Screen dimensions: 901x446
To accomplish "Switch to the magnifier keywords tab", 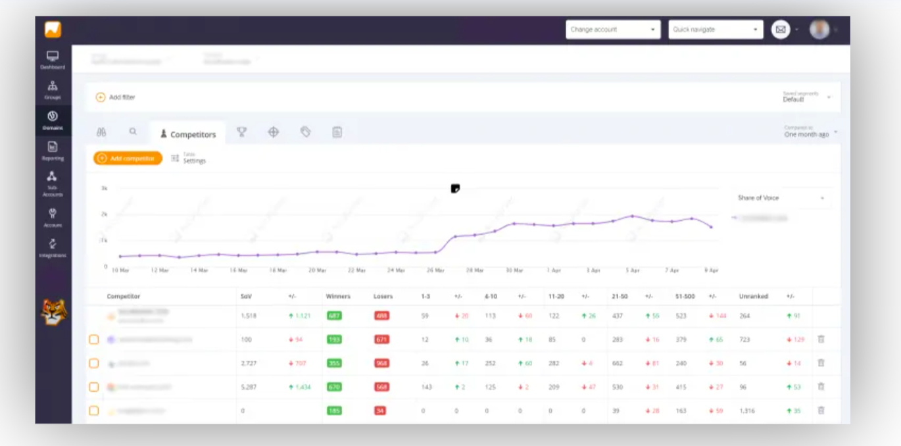I will [x=133, y=132].
